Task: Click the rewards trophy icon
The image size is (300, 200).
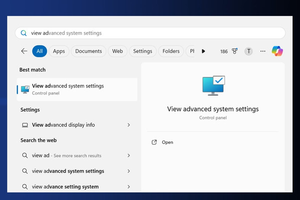Action: pyautogui.click(x=234, y=51)
